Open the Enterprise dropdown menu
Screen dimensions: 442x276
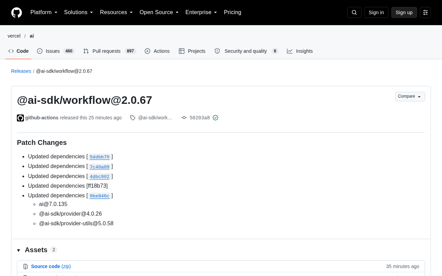(x=201, y=12)
